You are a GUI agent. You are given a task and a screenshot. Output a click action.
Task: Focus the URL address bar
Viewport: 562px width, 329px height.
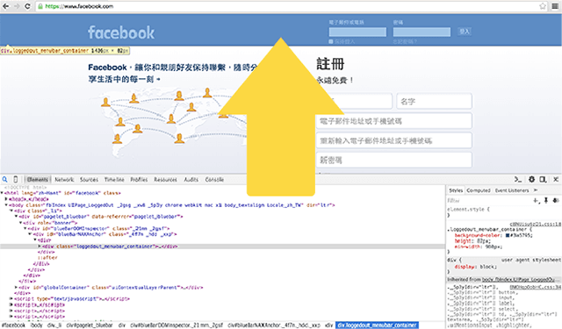292,6
